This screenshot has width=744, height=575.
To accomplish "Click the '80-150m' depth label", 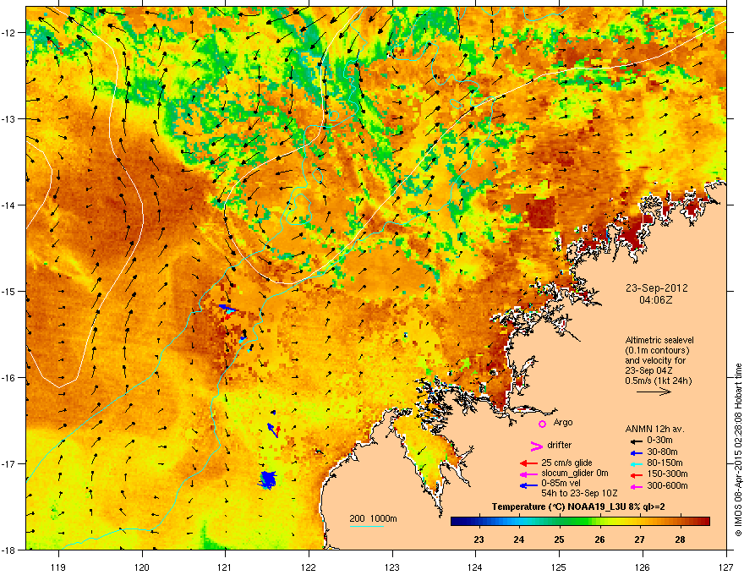I will [x=665, y=463].
